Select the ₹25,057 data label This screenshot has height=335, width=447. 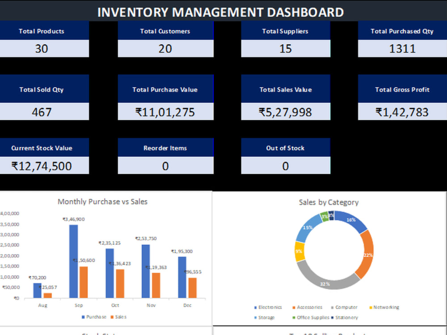pos(48,287)
